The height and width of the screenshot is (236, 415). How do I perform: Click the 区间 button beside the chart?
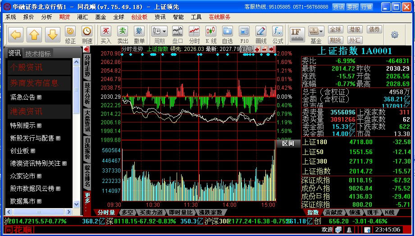point(288,144)
